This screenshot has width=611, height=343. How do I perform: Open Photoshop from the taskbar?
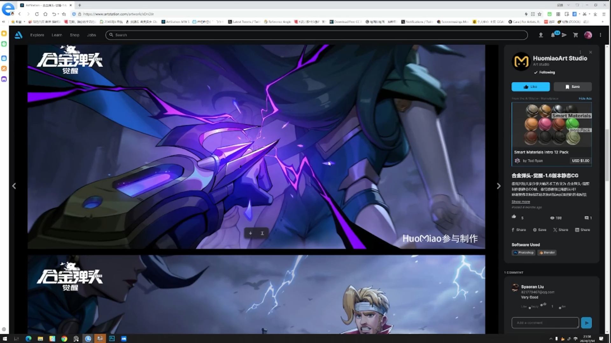click(x=112, y=339)
